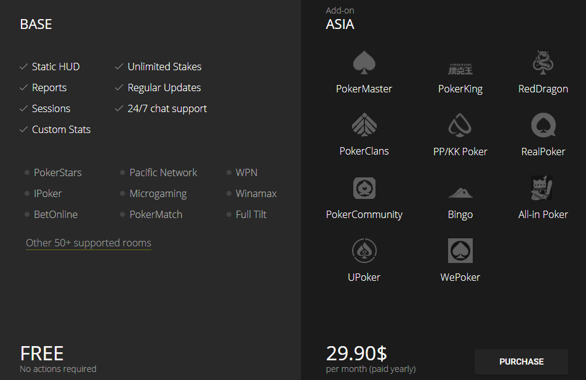The height and width of the screenshot is (380, 586).
Task: Click the Static HUD checkmark item
Action: tap(55, 67)
